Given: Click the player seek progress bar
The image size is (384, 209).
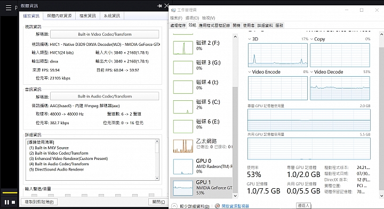Looking at the screenshot, I should 10,192.
